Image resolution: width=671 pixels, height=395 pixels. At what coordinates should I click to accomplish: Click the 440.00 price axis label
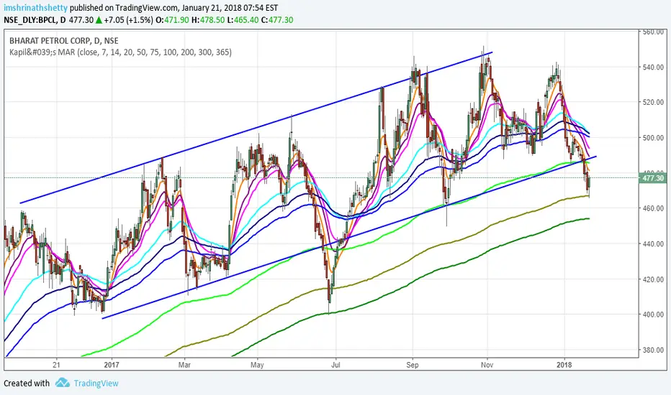tap(653, 244)
